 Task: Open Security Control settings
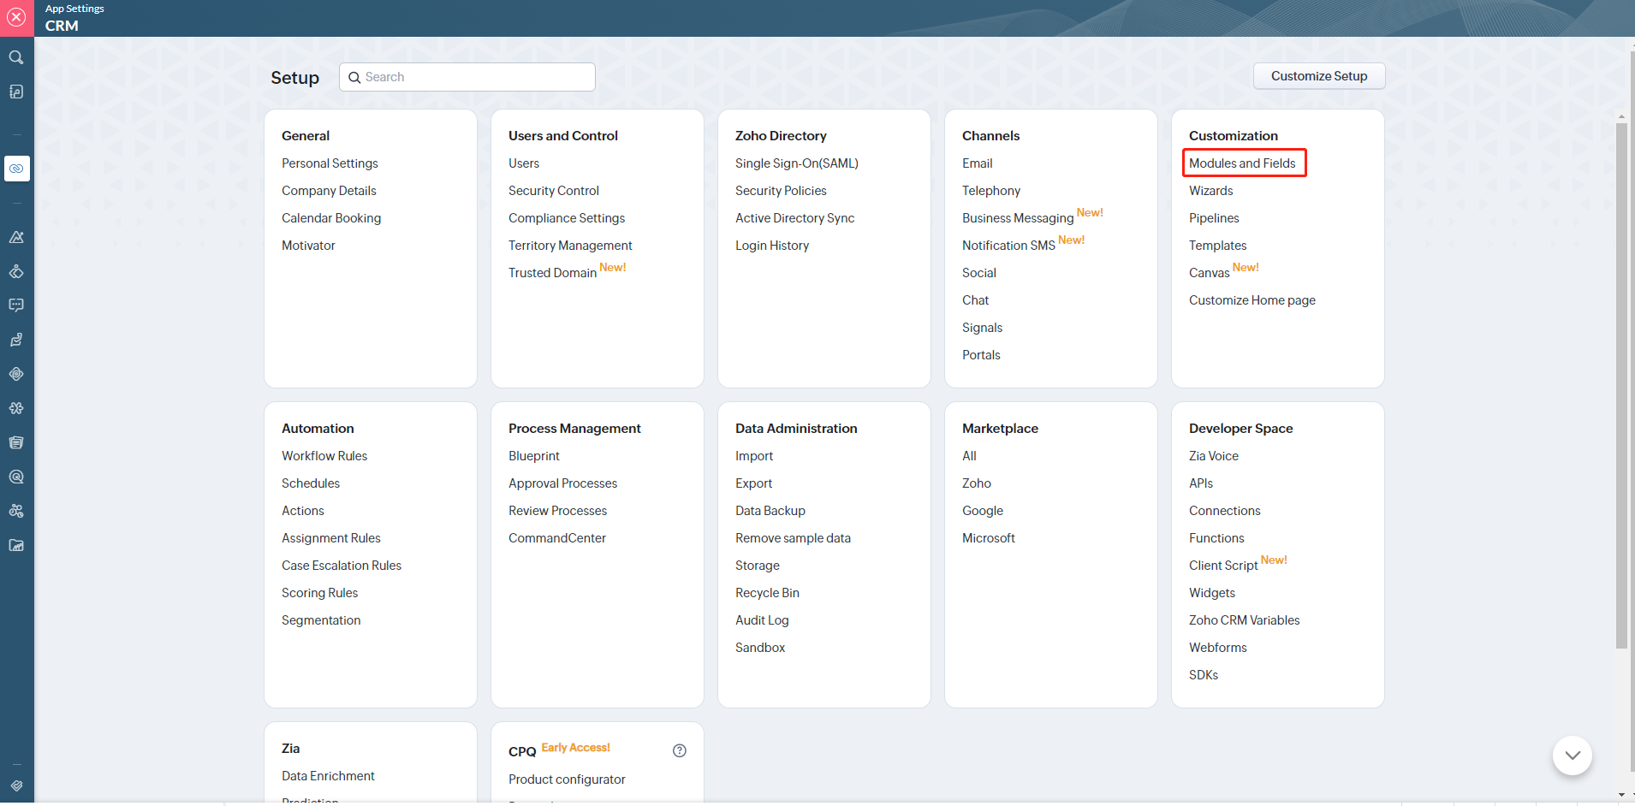[554, 191]
